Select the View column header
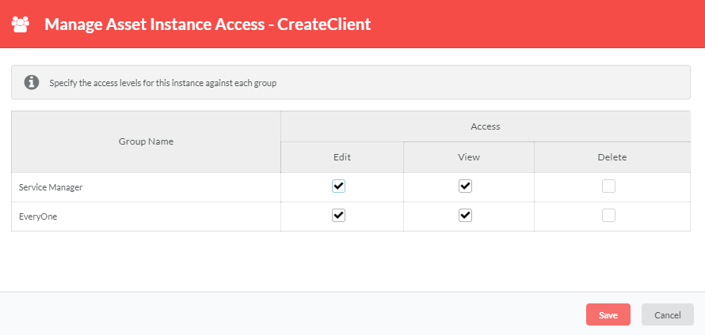The height and width of the screenshot is (335, 705). 469,157
